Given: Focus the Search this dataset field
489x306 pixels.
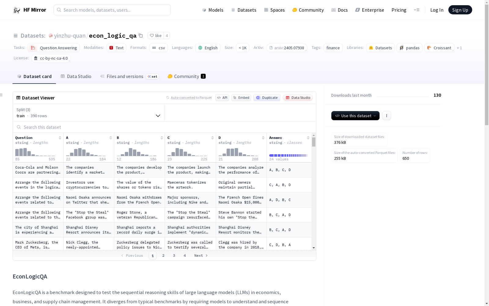Looking at the screenshot, I should [x=164, y=127].
